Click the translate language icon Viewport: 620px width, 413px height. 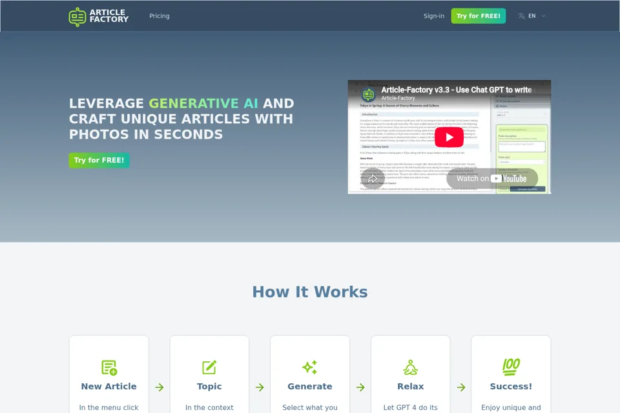521,15
